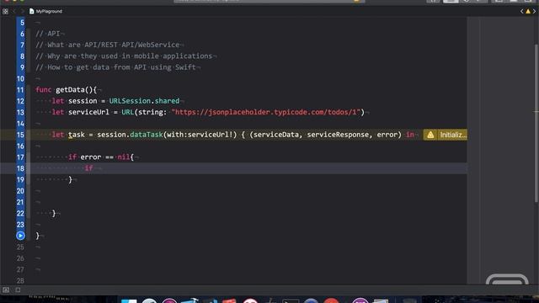539x303 pixels.
Task: Expand the 'Initializ...' warning message
Action: [x=453, y=135]
